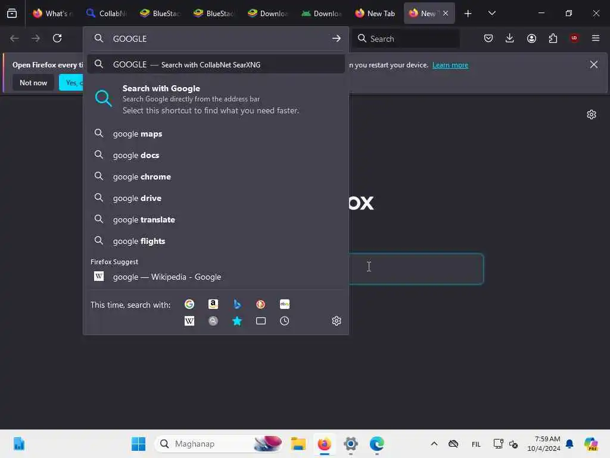Search this time with Amazon icon

pos(213,304)
